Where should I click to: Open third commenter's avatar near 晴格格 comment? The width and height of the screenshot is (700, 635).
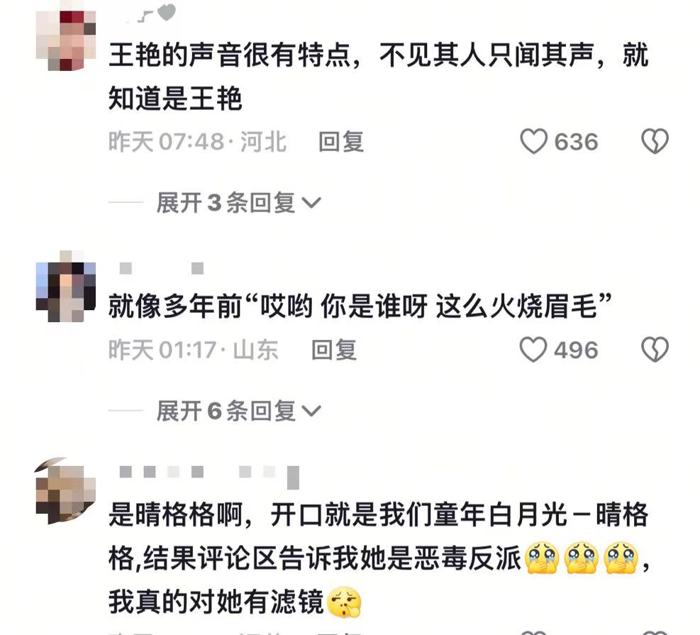pos(66,491)
